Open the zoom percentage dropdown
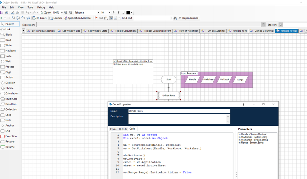The width and height of the screenshot is (307, 179). tap(62, 13)
